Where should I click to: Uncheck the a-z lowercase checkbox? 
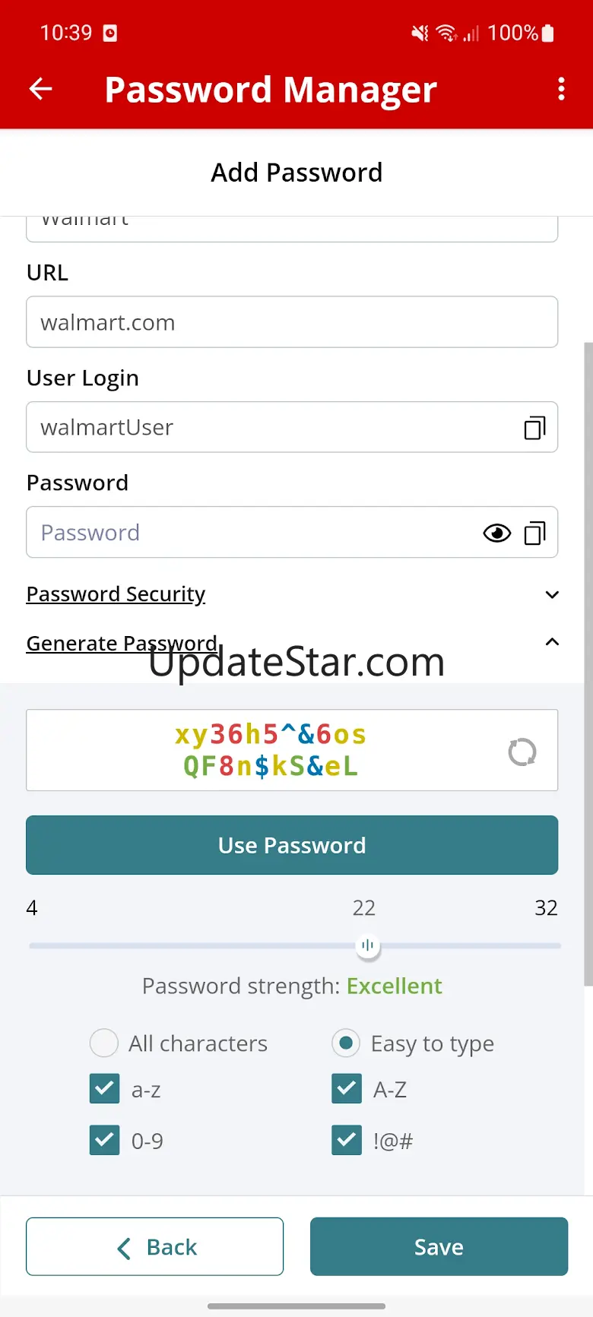point(105,1089)
